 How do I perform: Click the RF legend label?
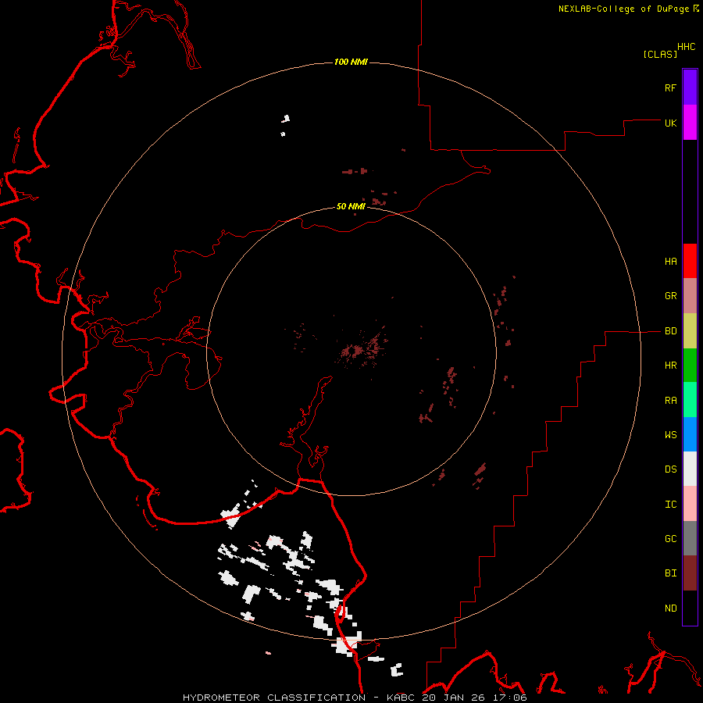[x=670, y=87]
